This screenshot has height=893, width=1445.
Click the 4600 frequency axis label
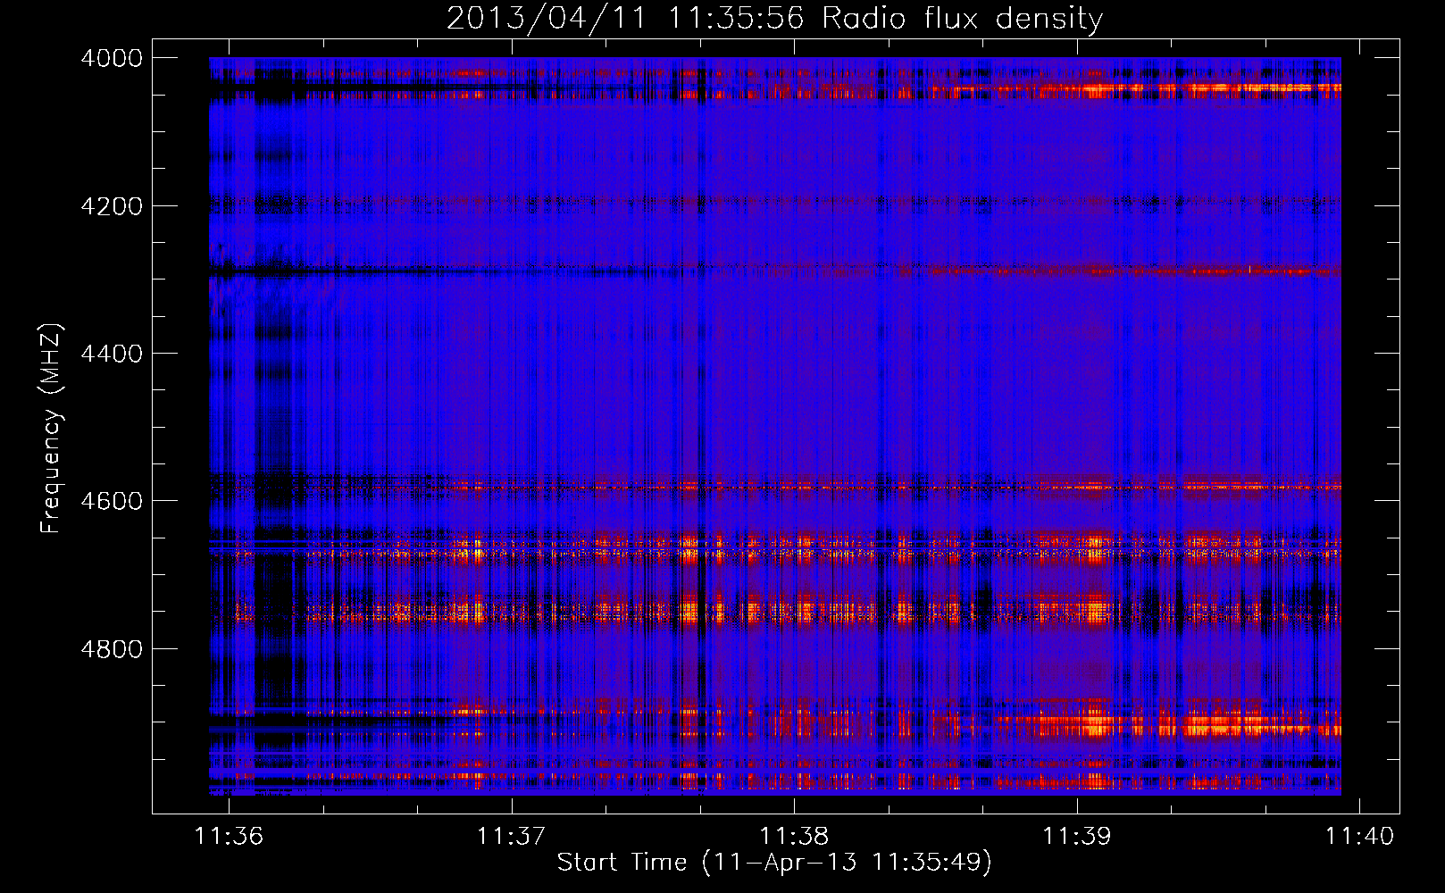pos(112,501)
